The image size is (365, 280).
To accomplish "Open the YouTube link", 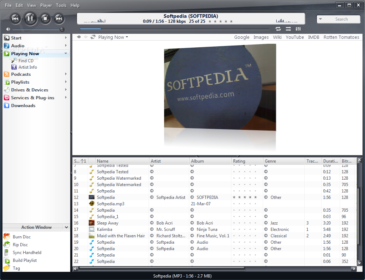I will pyautogui.click(x=295, y=37).
